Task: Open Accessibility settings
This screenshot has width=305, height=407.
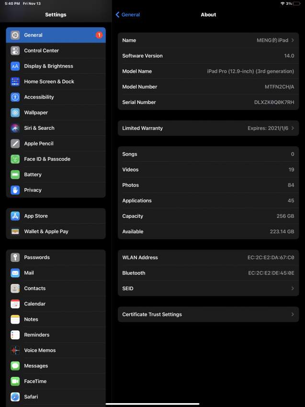Action: (56, 97)
